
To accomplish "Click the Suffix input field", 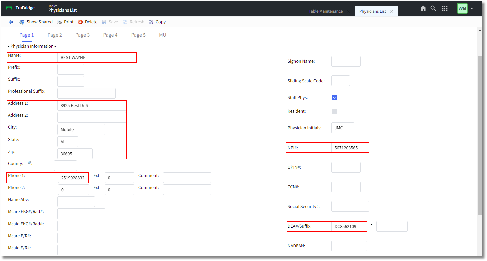I will pyautogui.click(x=71, y=81).
